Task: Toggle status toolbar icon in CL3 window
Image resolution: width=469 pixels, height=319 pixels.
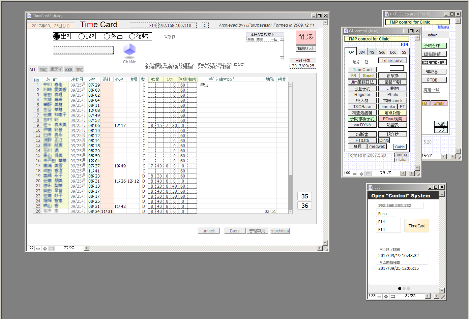Action: [x=393, y=296]
